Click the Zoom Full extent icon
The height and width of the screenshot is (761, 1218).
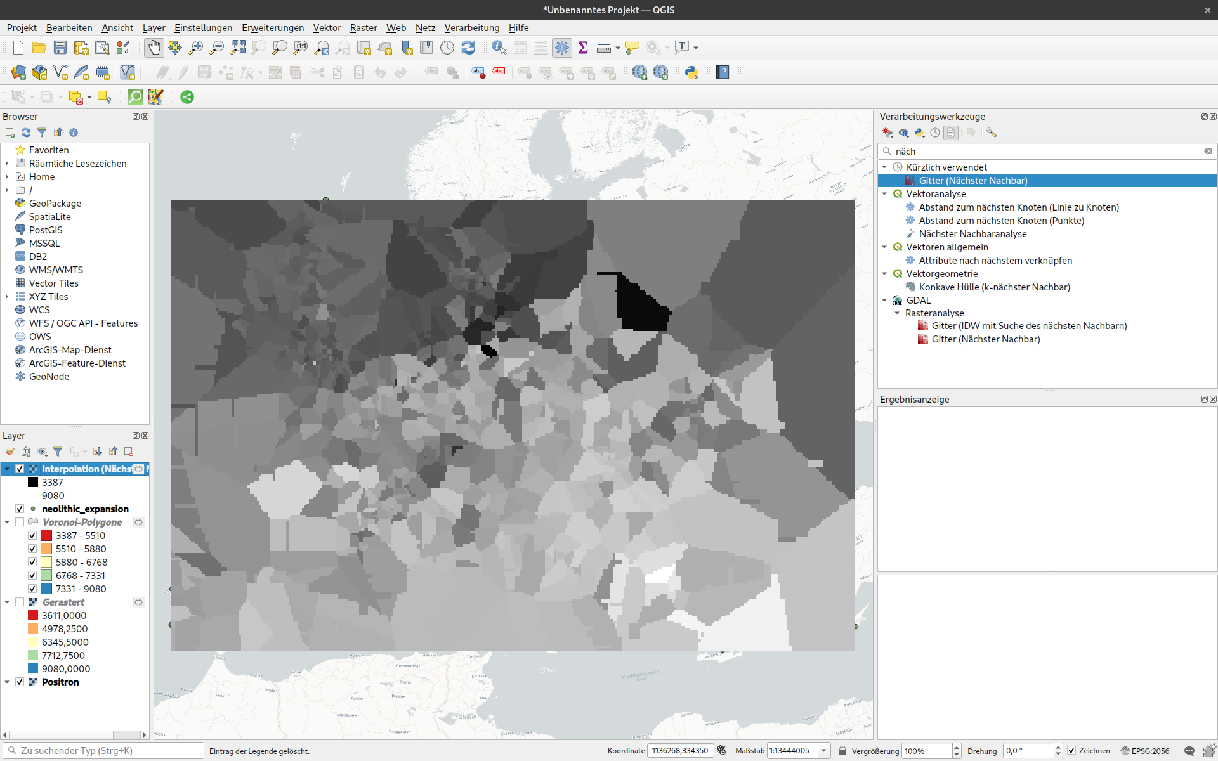[238, 48]
